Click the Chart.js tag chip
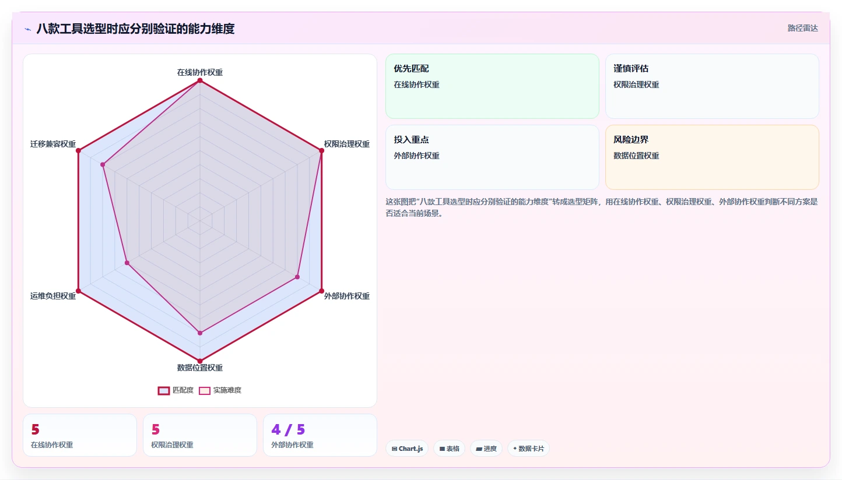The width and height of the screenshot is (842, 480). pos(407,449)
